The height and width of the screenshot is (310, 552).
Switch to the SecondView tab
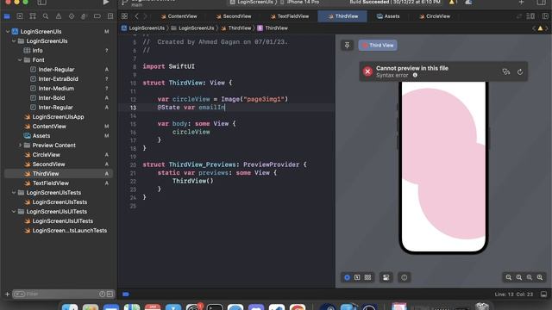coord(234,16)
